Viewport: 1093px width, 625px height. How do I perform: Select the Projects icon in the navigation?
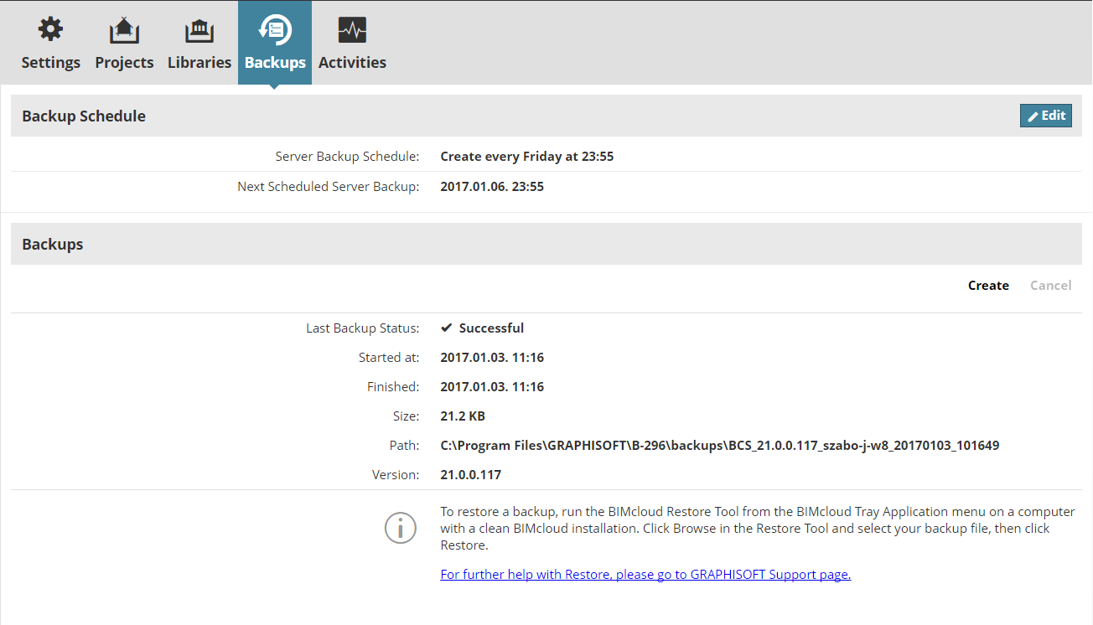tap(124, 29)
